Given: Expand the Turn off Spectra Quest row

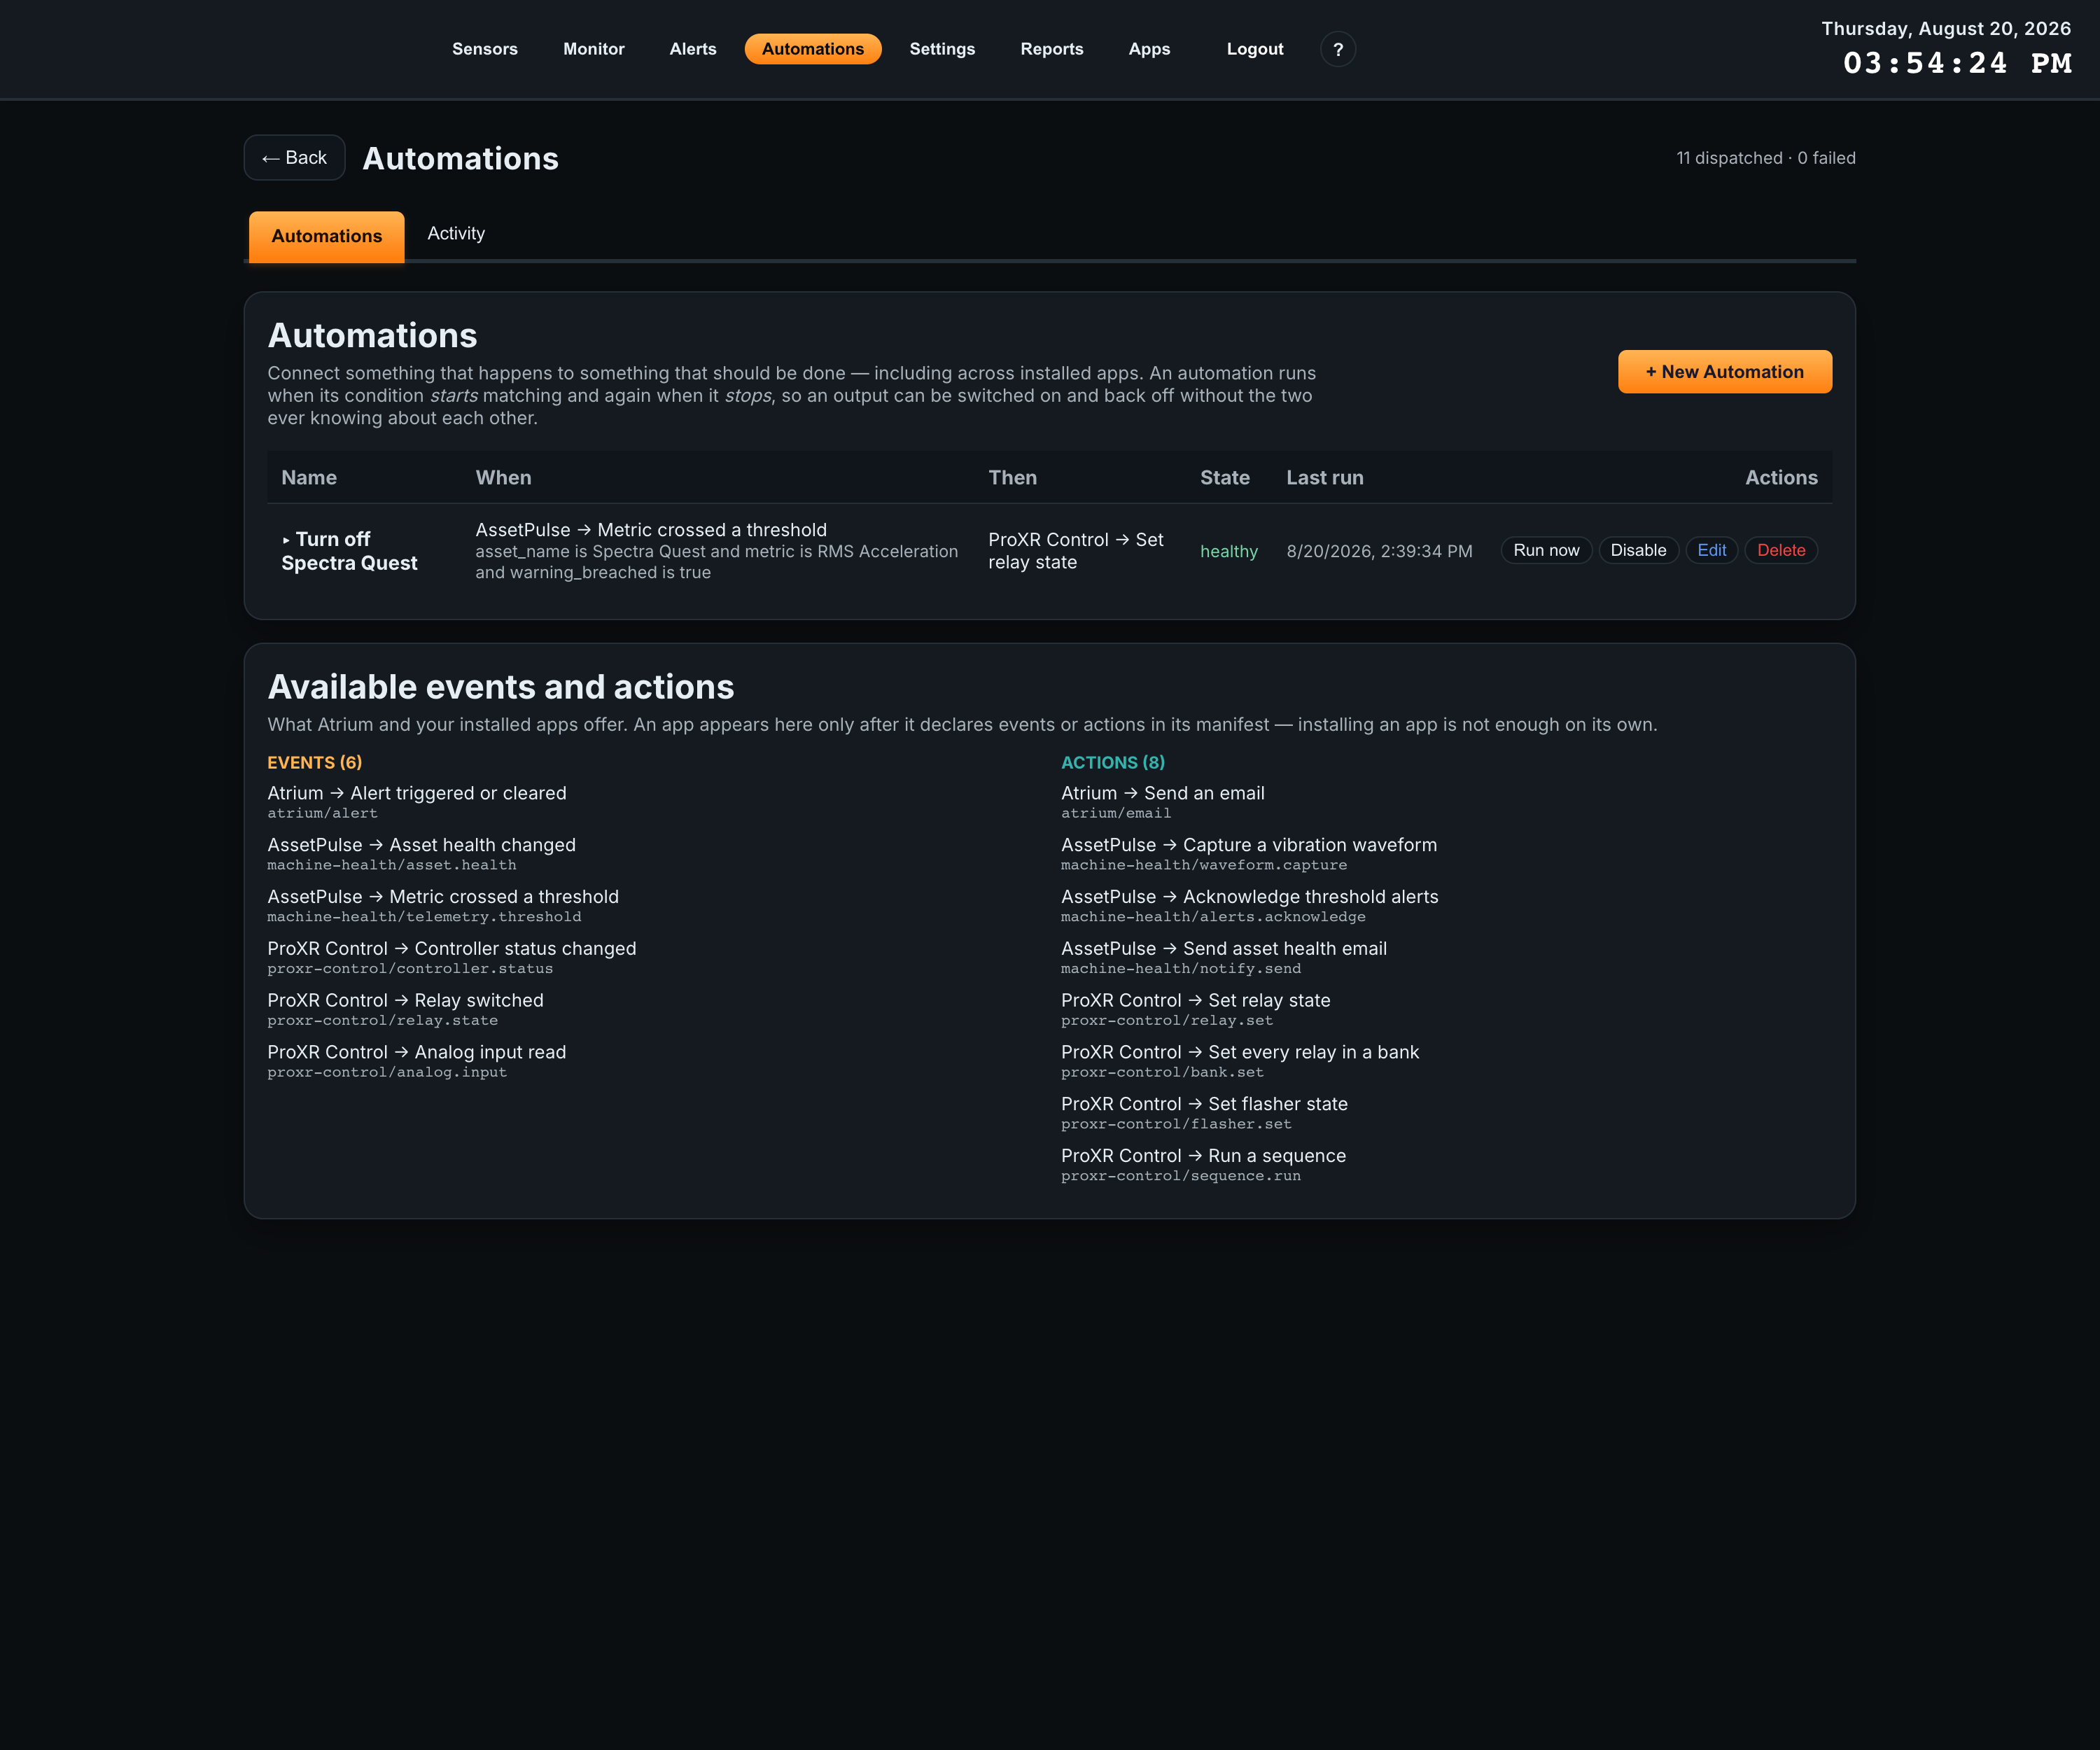Looking at the screenshot, I should coord(286,540).
